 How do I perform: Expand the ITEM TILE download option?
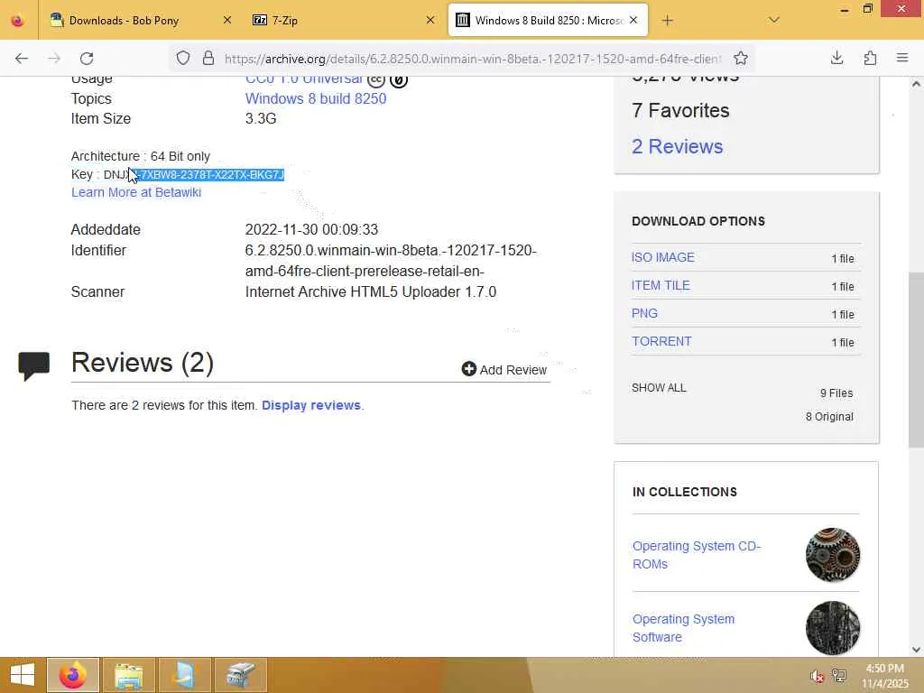(661, 285)
